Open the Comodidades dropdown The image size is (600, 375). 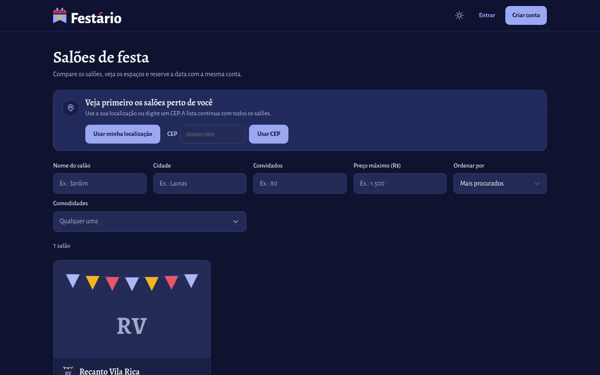[x=150, y=222]
